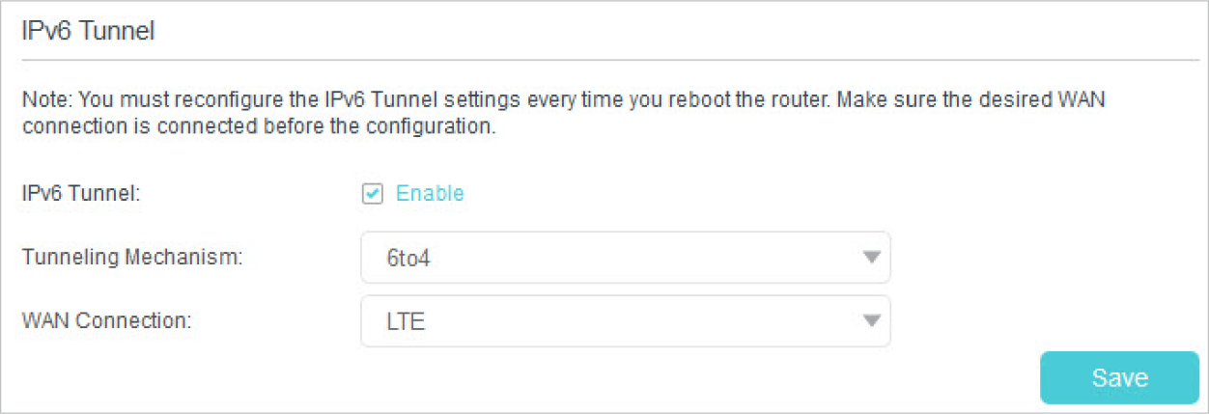Click the 'WAN Connection:' field label
Screen dimensions: 1209x414
pos(107,320)
